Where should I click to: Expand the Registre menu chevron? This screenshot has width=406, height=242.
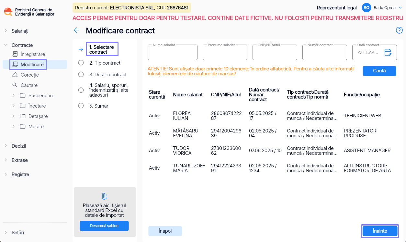[x=6, y=174]
